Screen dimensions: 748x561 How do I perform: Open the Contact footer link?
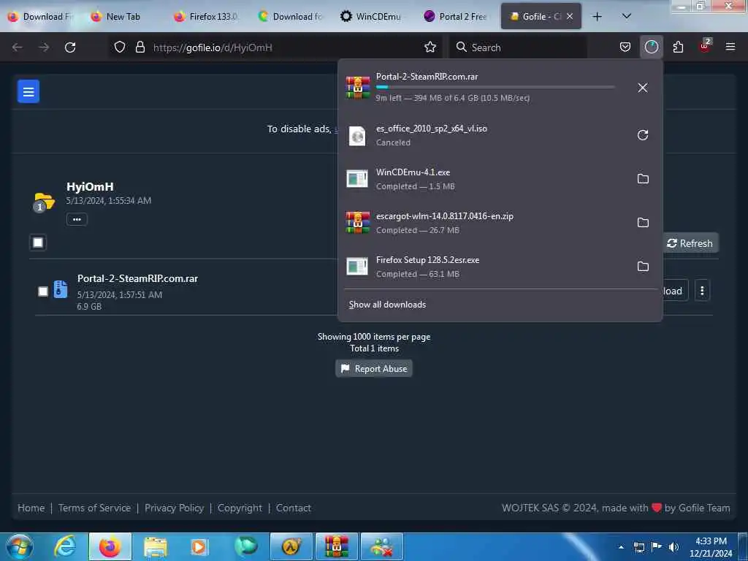[294, 508]
